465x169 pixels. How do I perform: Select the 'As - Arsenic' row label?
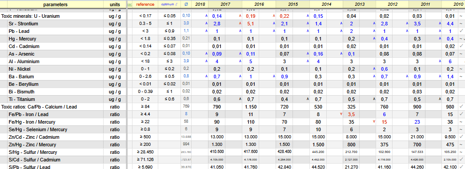pyautogui.click(x=22, y=54)
